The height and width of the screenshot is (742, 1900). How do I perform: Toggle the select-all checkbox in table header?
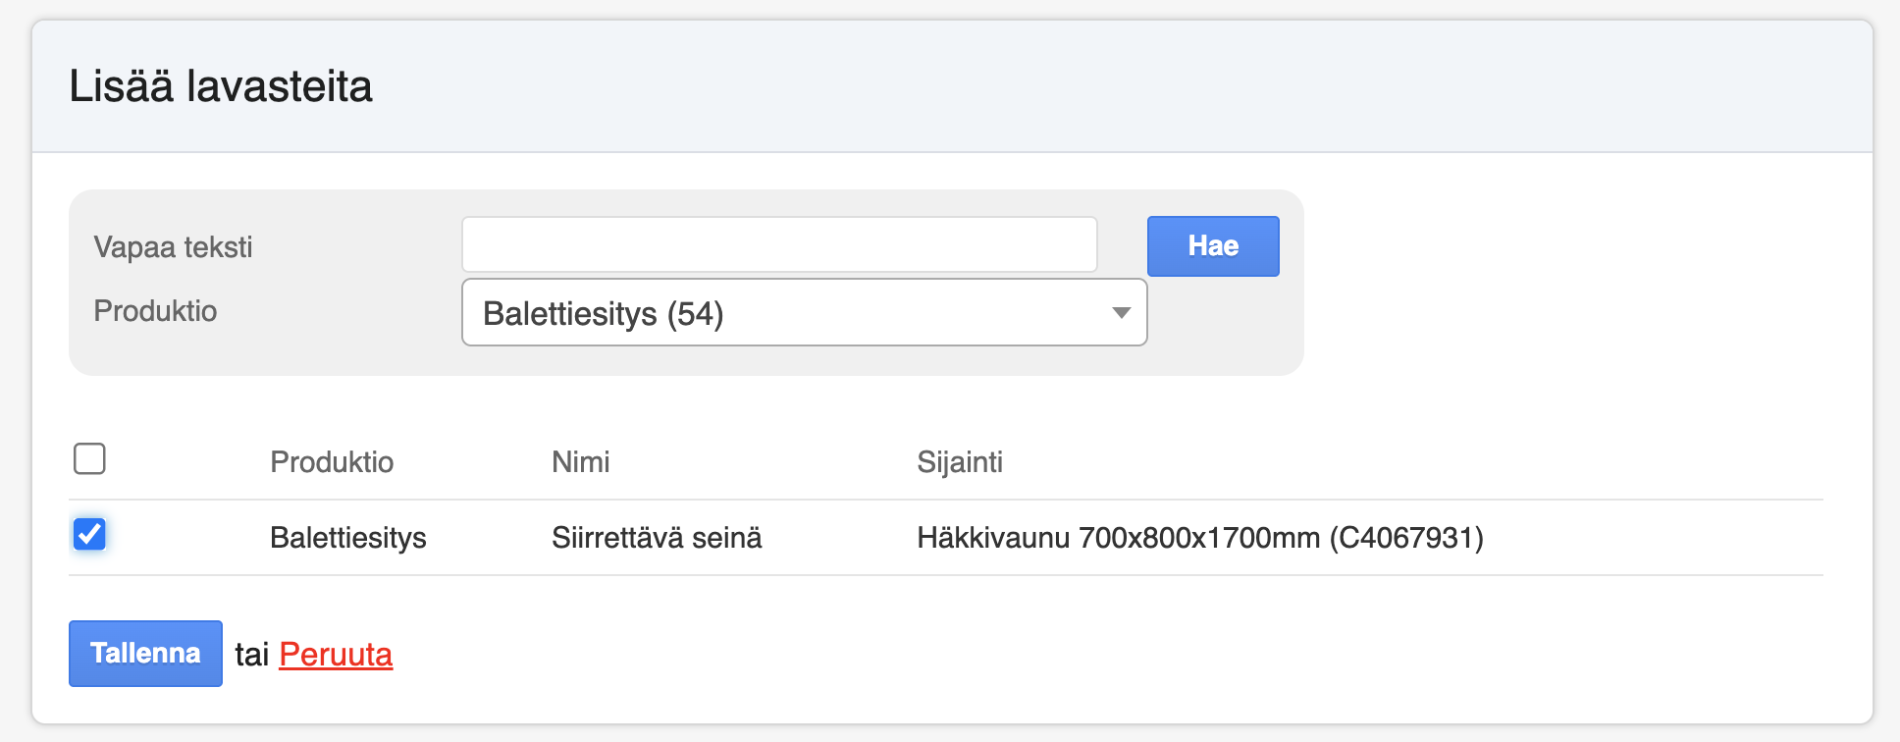pyautogui.click(x=89, y=458)
